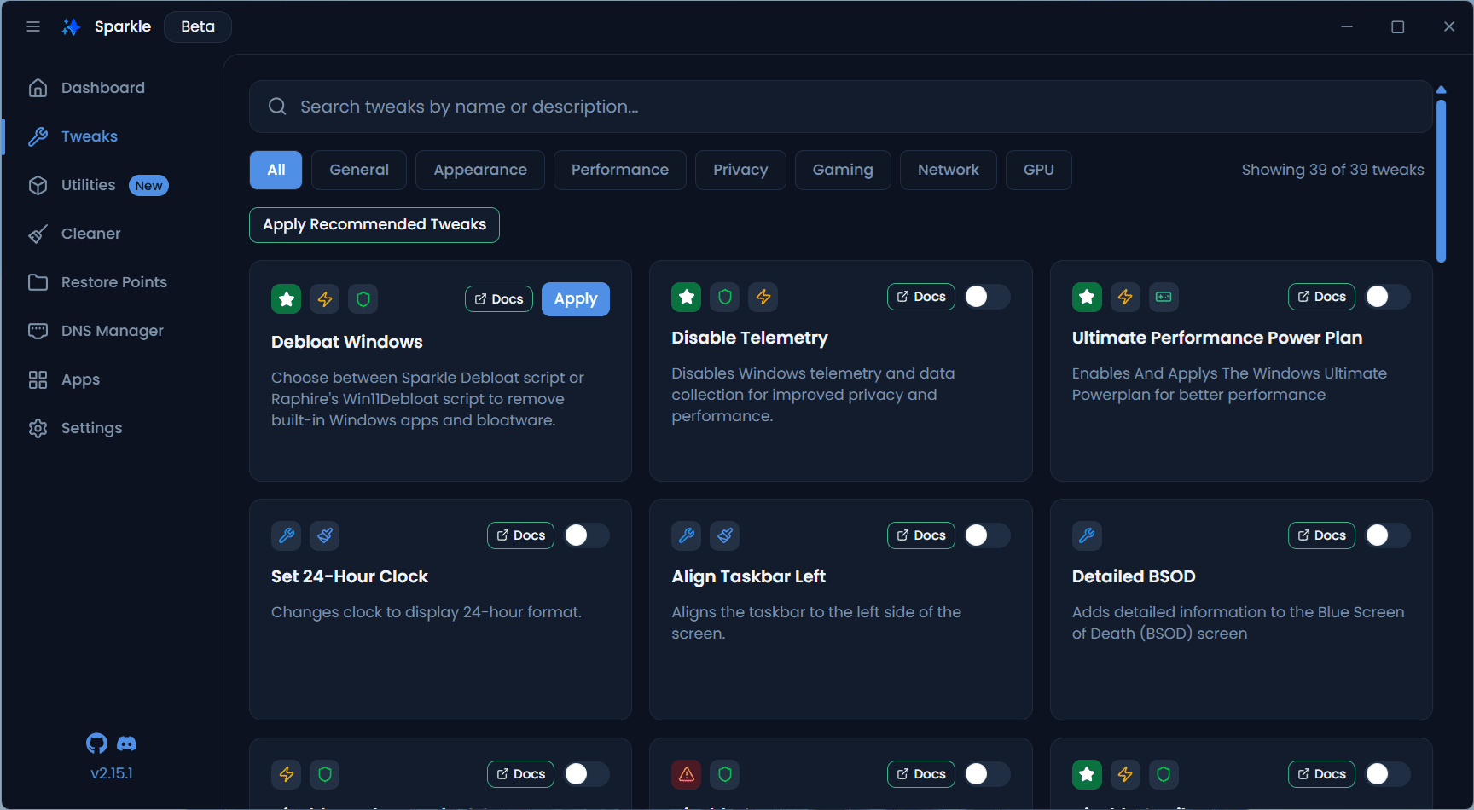1474x810 pixels.
Task: Click Debloat Windows green star icon
Action: tap(287, 299)
